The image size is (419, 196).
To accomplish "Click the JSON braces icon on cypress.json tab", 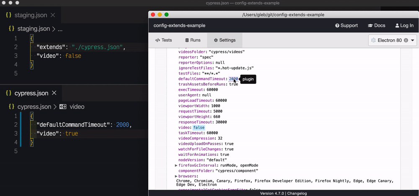I will click(x=8, y=93).
